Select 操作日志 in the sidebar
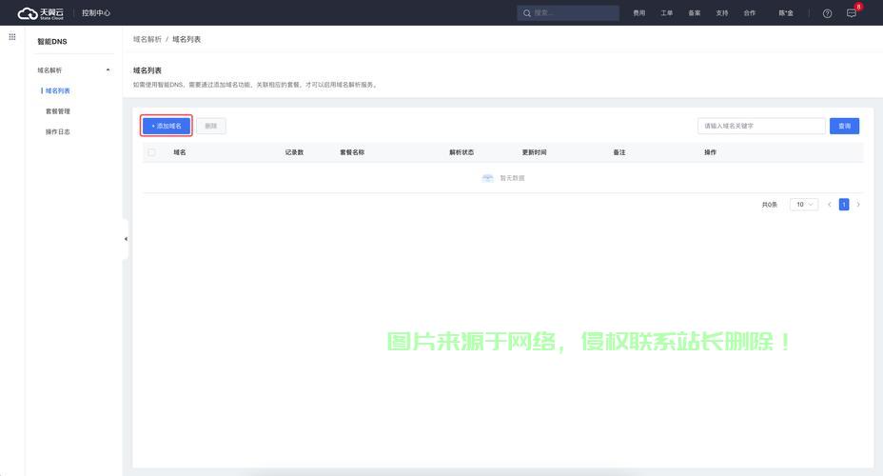 [58, 131]
